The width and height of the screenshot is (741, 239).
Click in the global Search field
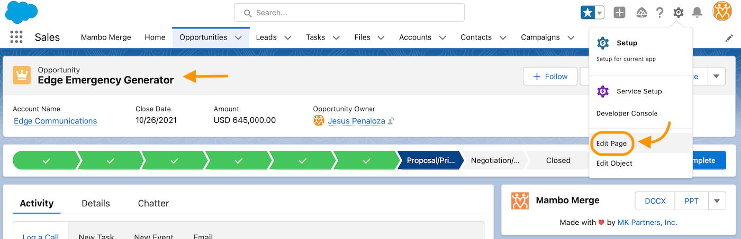click(349, 13)
